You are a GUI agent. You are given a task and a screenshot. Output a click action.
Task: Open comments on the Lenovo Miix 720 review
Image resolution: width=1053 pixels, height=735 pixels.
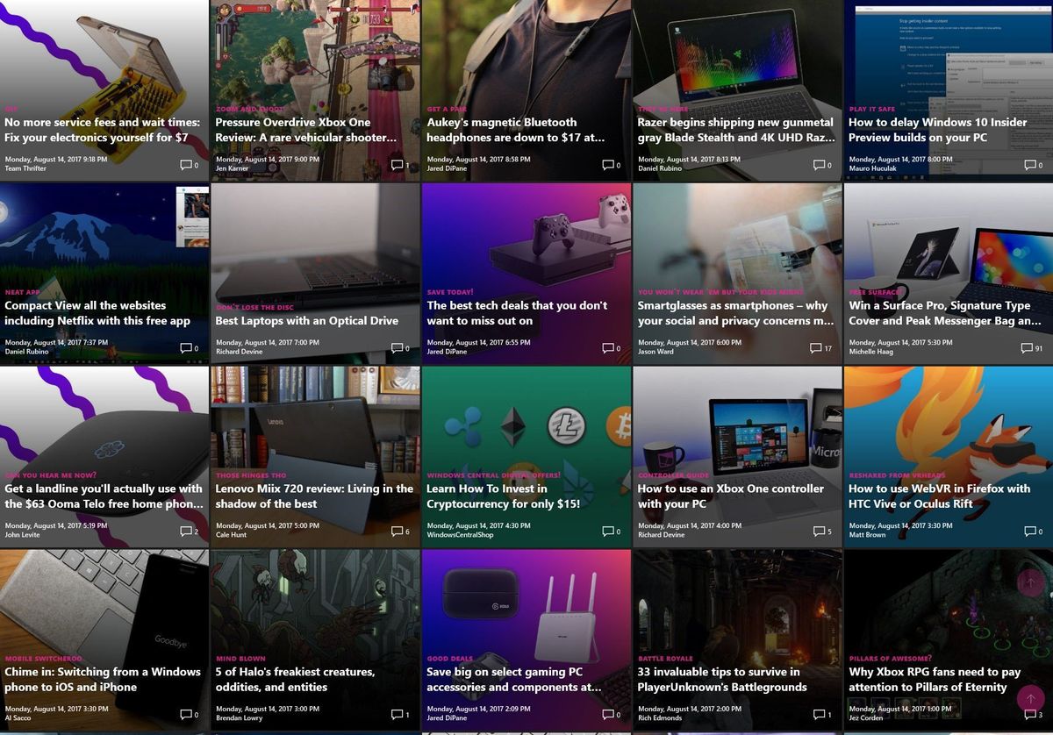(398, 531)
